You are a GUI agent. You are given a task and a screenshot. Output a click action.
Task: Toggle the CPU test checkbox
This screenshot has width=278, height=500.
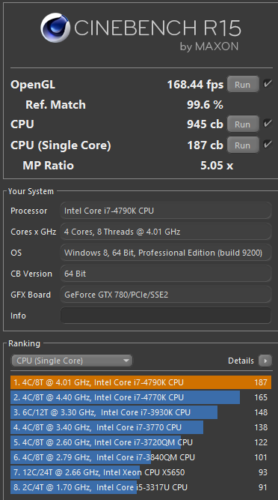tap(268, 124)
